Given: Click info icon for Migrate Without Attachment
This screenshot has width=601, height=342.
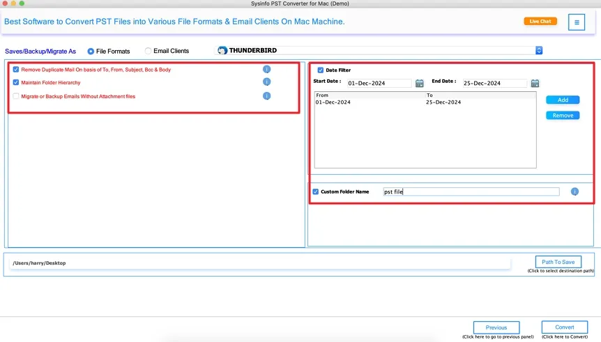Looking at the screenshot, I should [266, 96].
